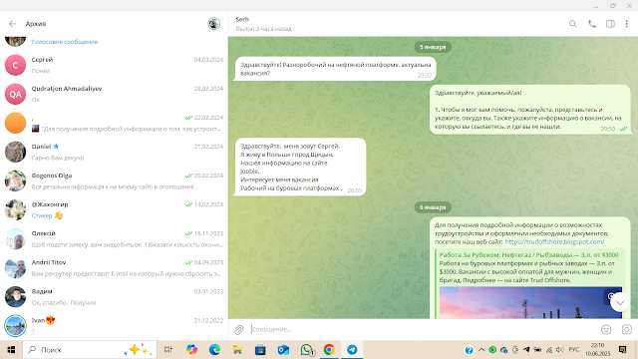Click the 6 января date badge
638x359 pixels.
coord(433,207)
